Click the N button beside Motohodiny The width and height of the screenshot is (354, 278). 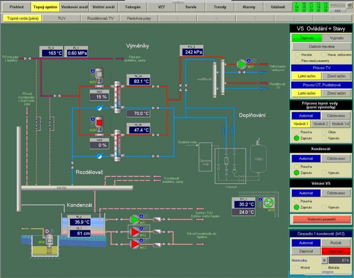pyautogui.click(x=324, y=260)
